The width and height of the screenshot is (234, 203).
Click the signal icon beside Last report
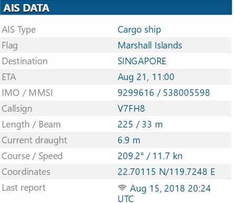(x=122, y=188)
